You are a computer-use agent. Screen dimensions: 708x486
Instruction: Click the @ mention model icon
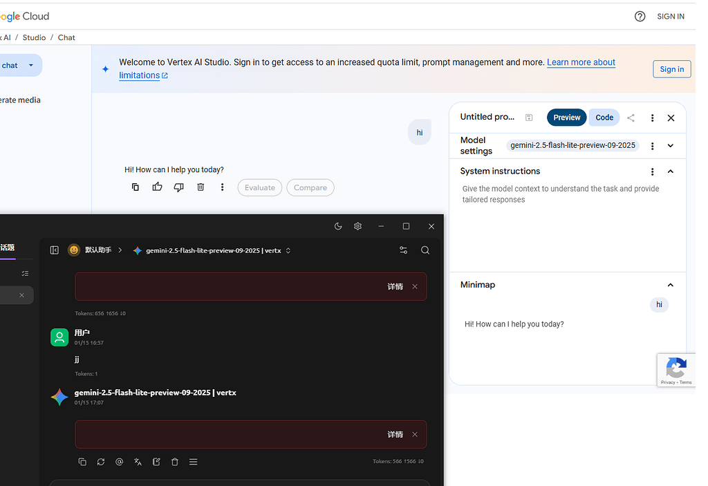(x=119, y=462)
